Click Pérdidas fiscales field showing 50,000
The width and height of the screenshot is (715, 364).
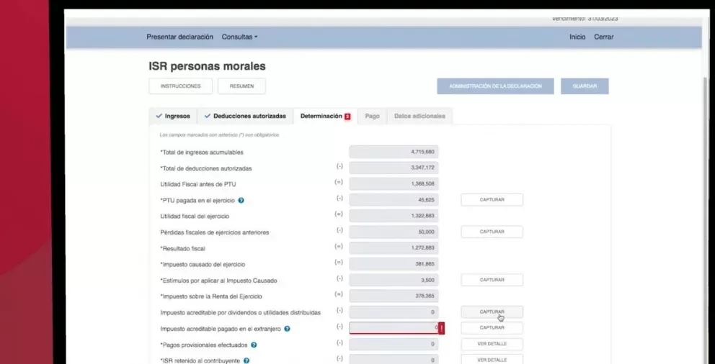[394, 232]
